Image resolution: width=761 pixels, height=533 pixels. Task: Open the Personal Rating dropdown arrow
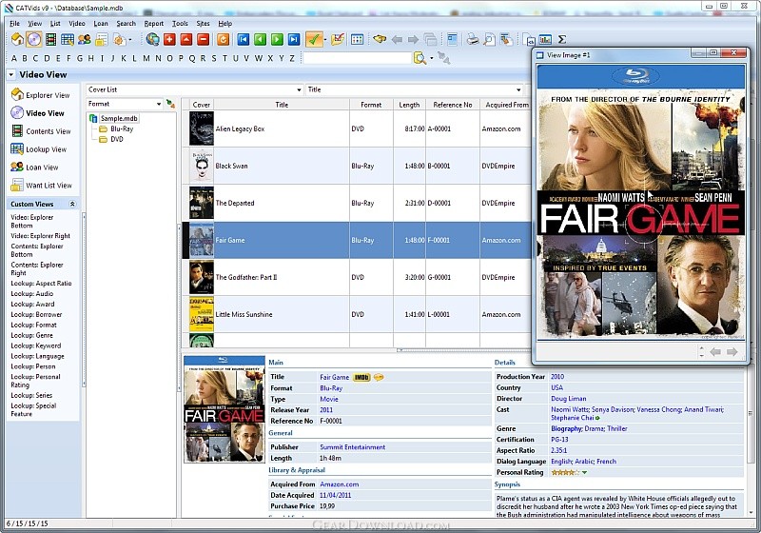pyautogui.click(x=585, y=472)
